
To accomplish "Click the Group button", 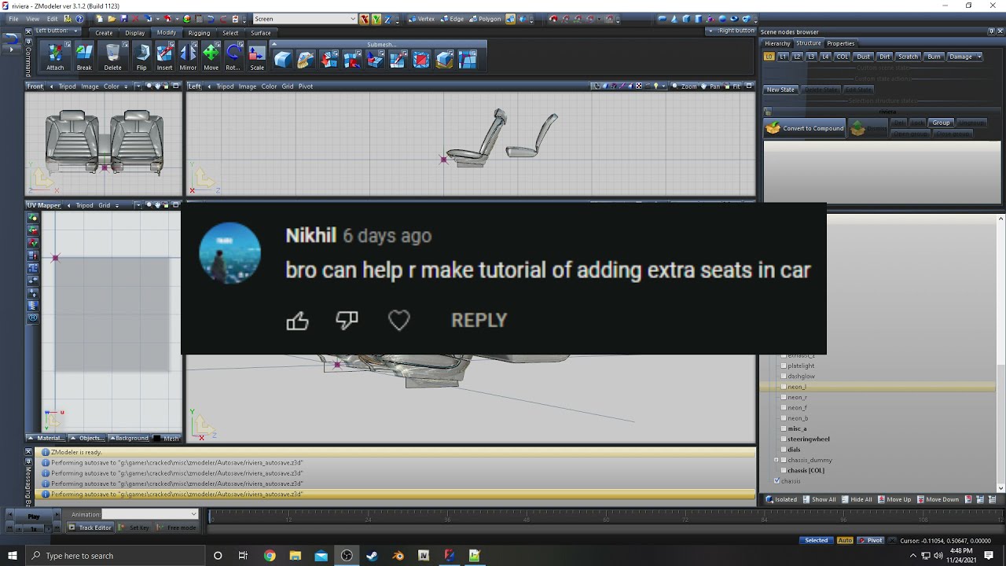I will tap(941, 123).
